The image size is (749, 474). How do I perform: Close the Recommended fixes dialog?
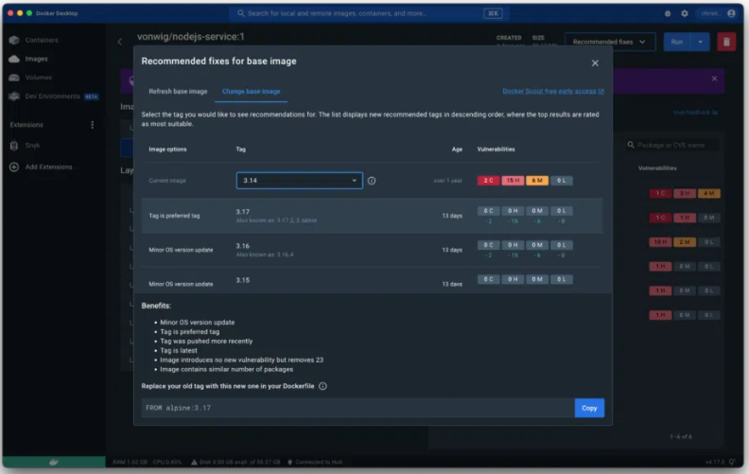point(595,63)
